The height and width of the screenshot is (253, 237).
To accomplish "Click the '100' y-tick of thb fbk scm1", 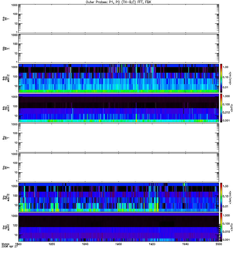I will (15, 106).
